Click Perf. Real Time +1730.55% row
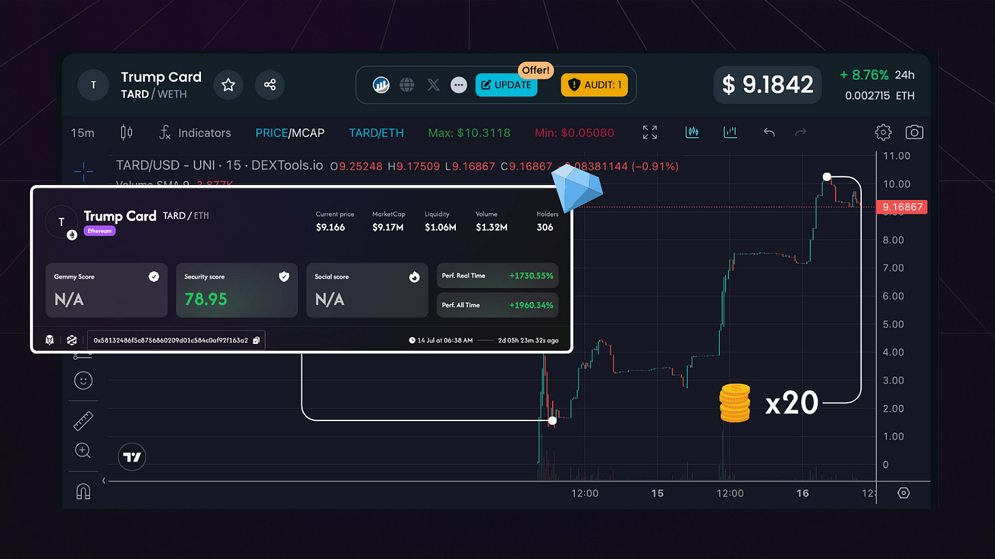Viewport: 995px width, 559px height. (x=497, y=276)
